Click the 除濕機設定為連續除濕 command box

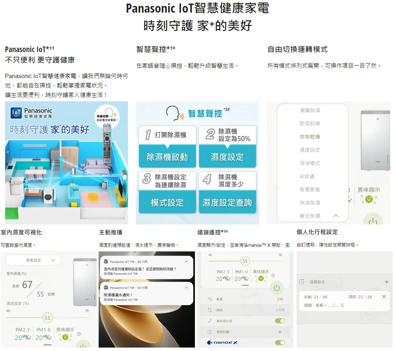click(167, 181)
